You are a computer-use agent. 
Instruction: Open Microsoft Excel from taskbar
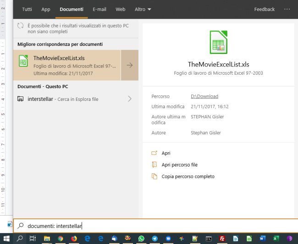(x=276, y=238)
